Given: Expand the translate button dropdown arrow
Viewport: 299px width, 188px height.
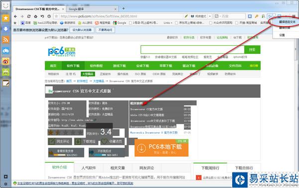Looking at the screenshot, I should [x=274, y=16].
